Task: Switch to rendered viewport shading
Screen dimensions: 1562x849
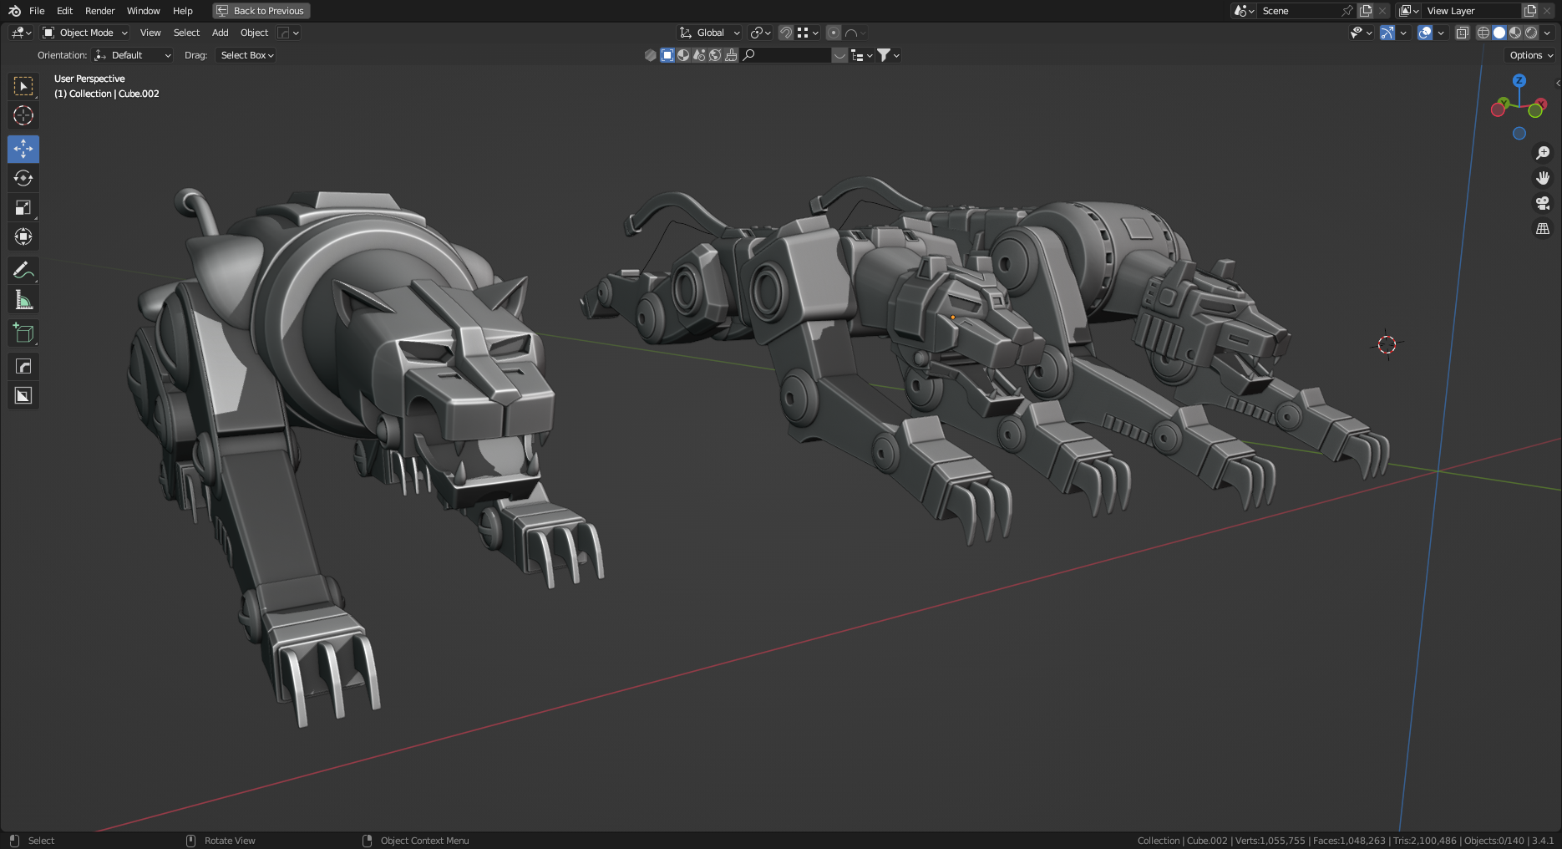Action: coord(1531,33)
